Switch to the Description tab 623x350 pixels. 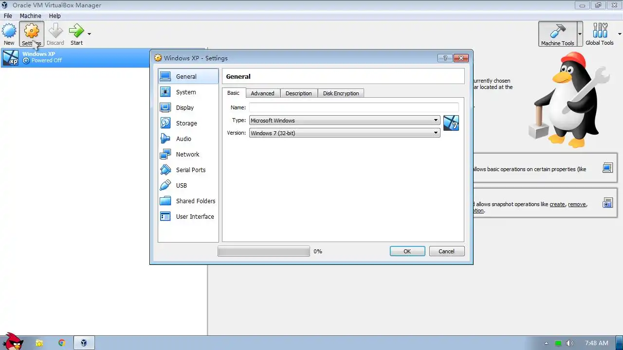(298, 93)
